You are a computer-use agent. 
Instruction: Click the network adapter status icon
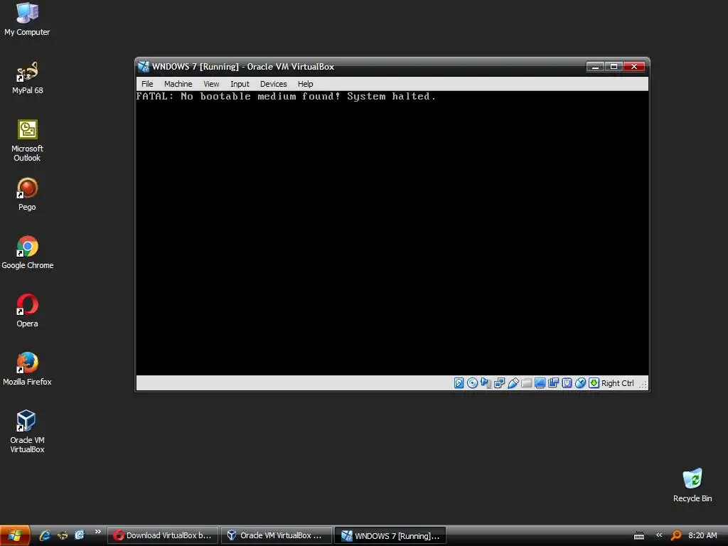point(499,383)
